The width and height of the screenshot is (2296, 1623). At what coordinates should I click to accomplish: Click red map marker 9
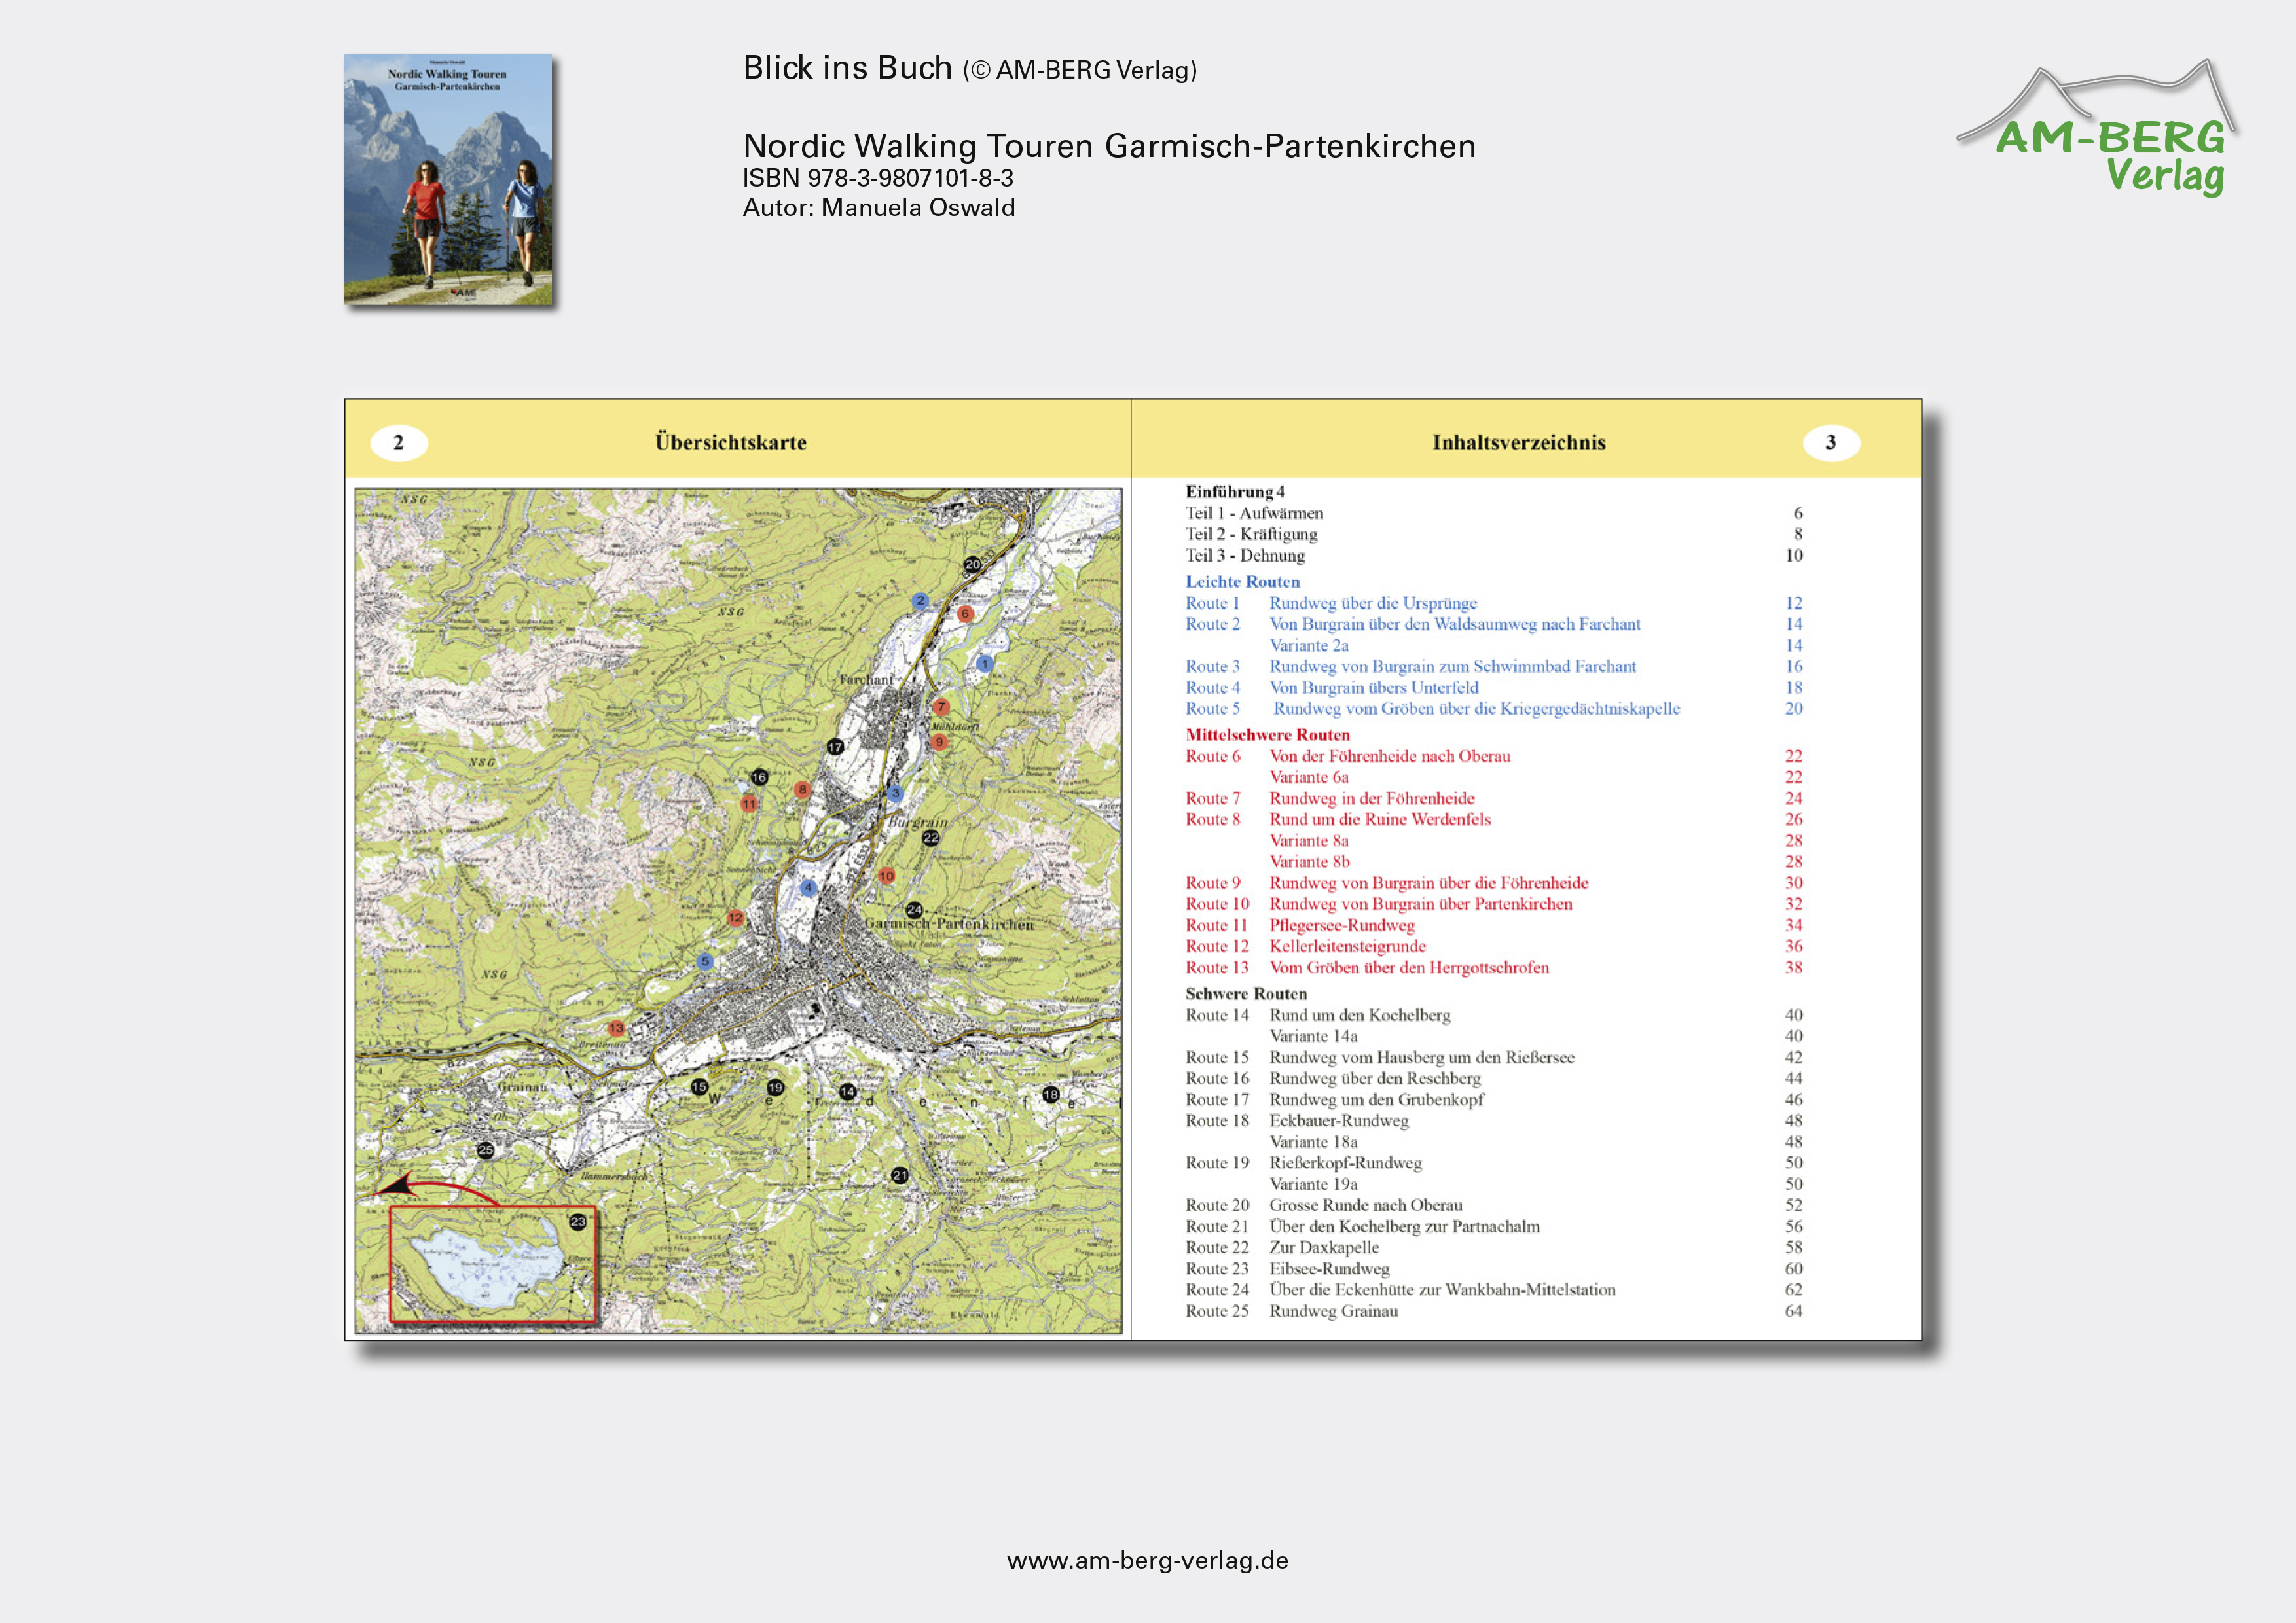pyautogui.click(x=938, y=741)
